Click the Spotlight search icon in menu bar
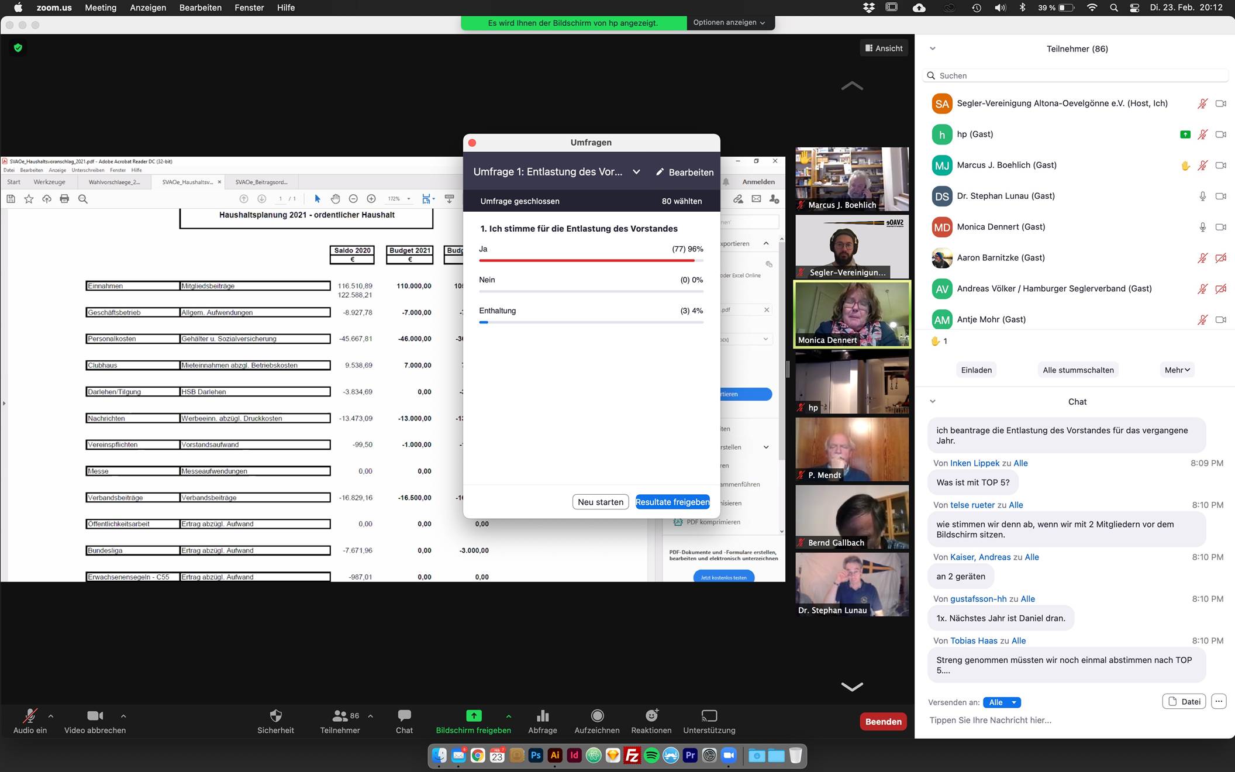This screenshot has width=1235, height=772. point(1114,8)
